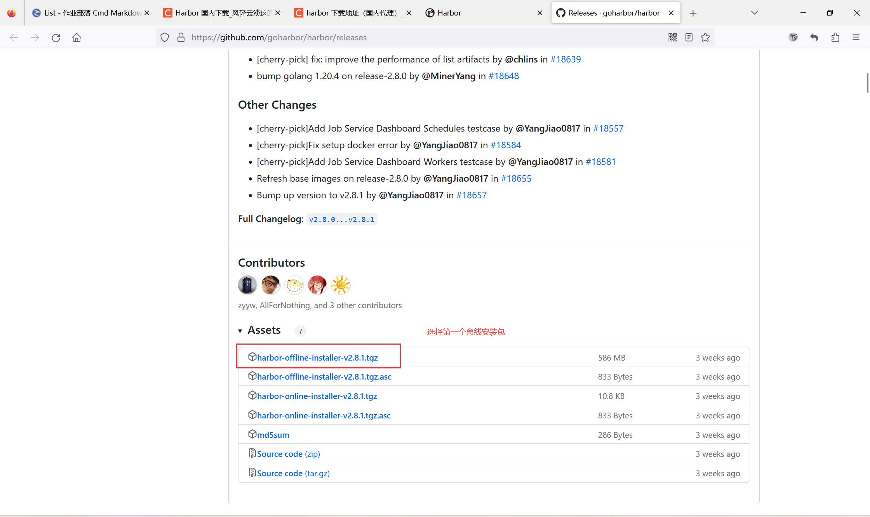This screenshot has height=517, width=870.
Task: Close the harbor 下载地址（国内代理）tab
Action: pos(409,12)
